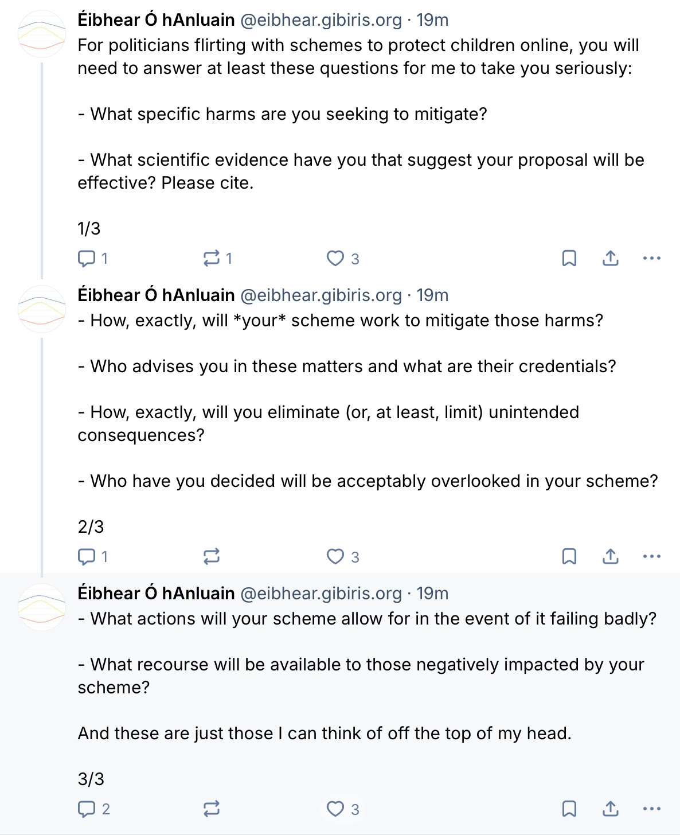680x835 pixels.
Task: Repost the 1/3 post
Action: 212,259
